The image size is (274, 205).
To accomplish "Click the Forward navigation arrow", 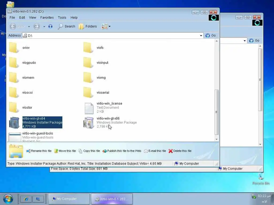I will click(x=36, y=26).
